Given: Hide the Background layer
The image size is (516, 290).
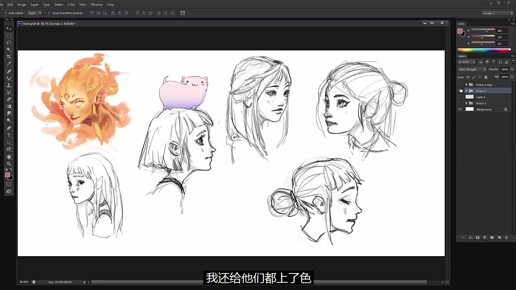Looking at the screenshot, I should click(x=460, y=109).
